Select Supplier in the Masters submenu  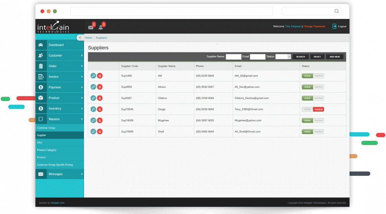pyautogui.click(x=59, y=135)
